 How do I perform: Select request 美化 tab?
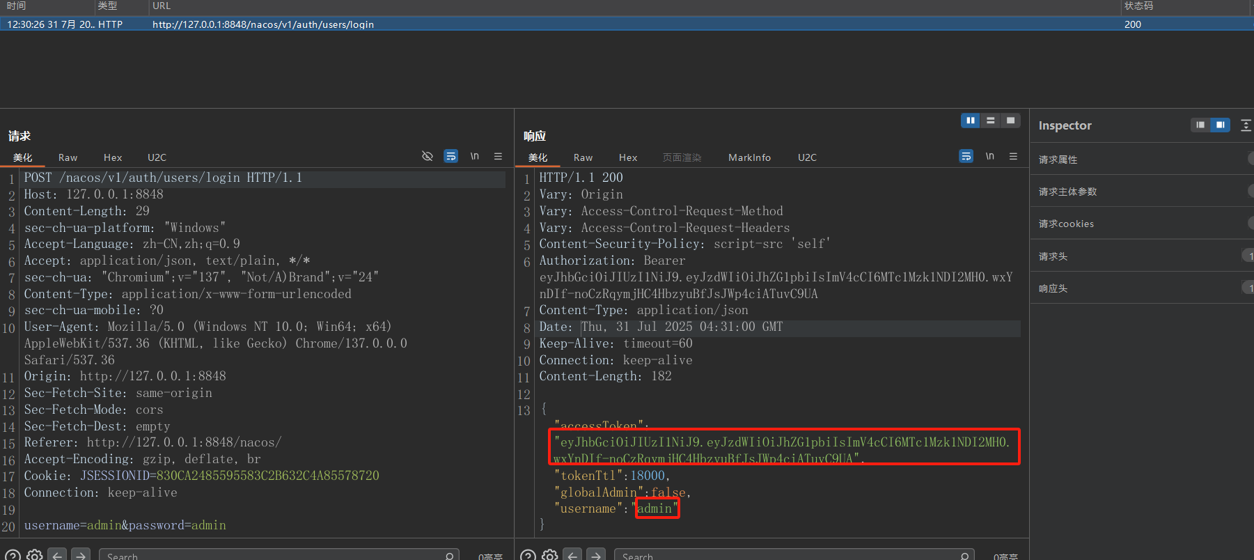tap(23, 157)
